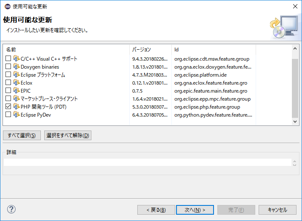The width and height of the screenshot is (302, 221).
Task: Click version 0.12.1.v201801... cell
Action: click(150, 83)
